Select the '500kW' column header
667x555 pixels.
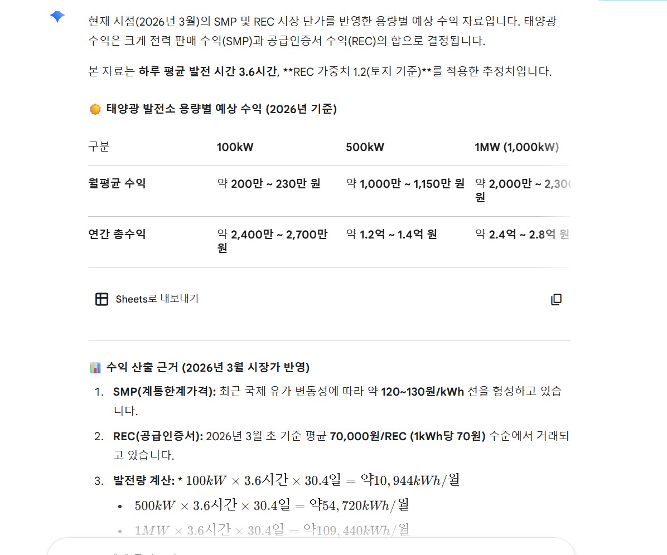365,147
